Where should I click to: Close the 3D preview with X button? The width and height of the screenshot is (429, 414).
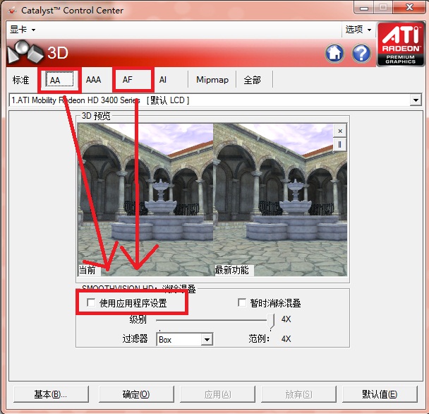click(340, 131)
